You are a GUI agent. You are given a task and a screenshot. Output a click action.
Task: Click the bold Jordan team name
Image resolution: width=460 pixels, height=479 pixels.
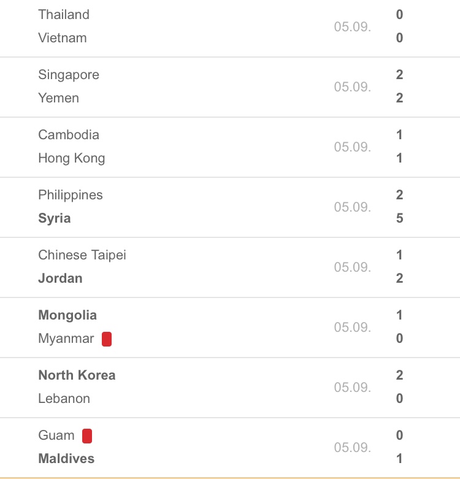(60, 278)
